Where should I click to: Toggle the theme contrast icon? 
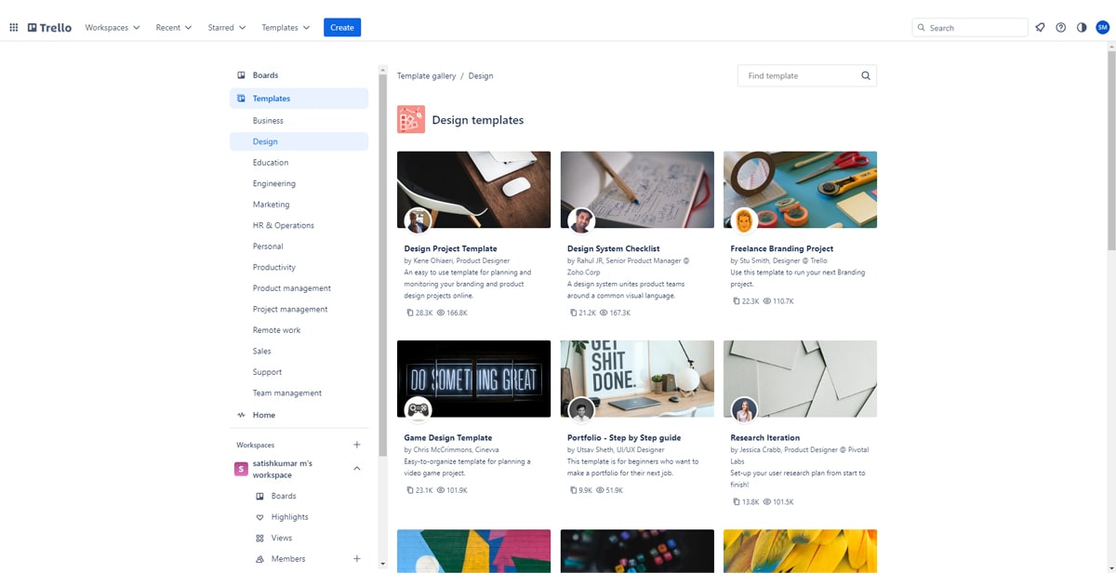(x=1082, y=28)
